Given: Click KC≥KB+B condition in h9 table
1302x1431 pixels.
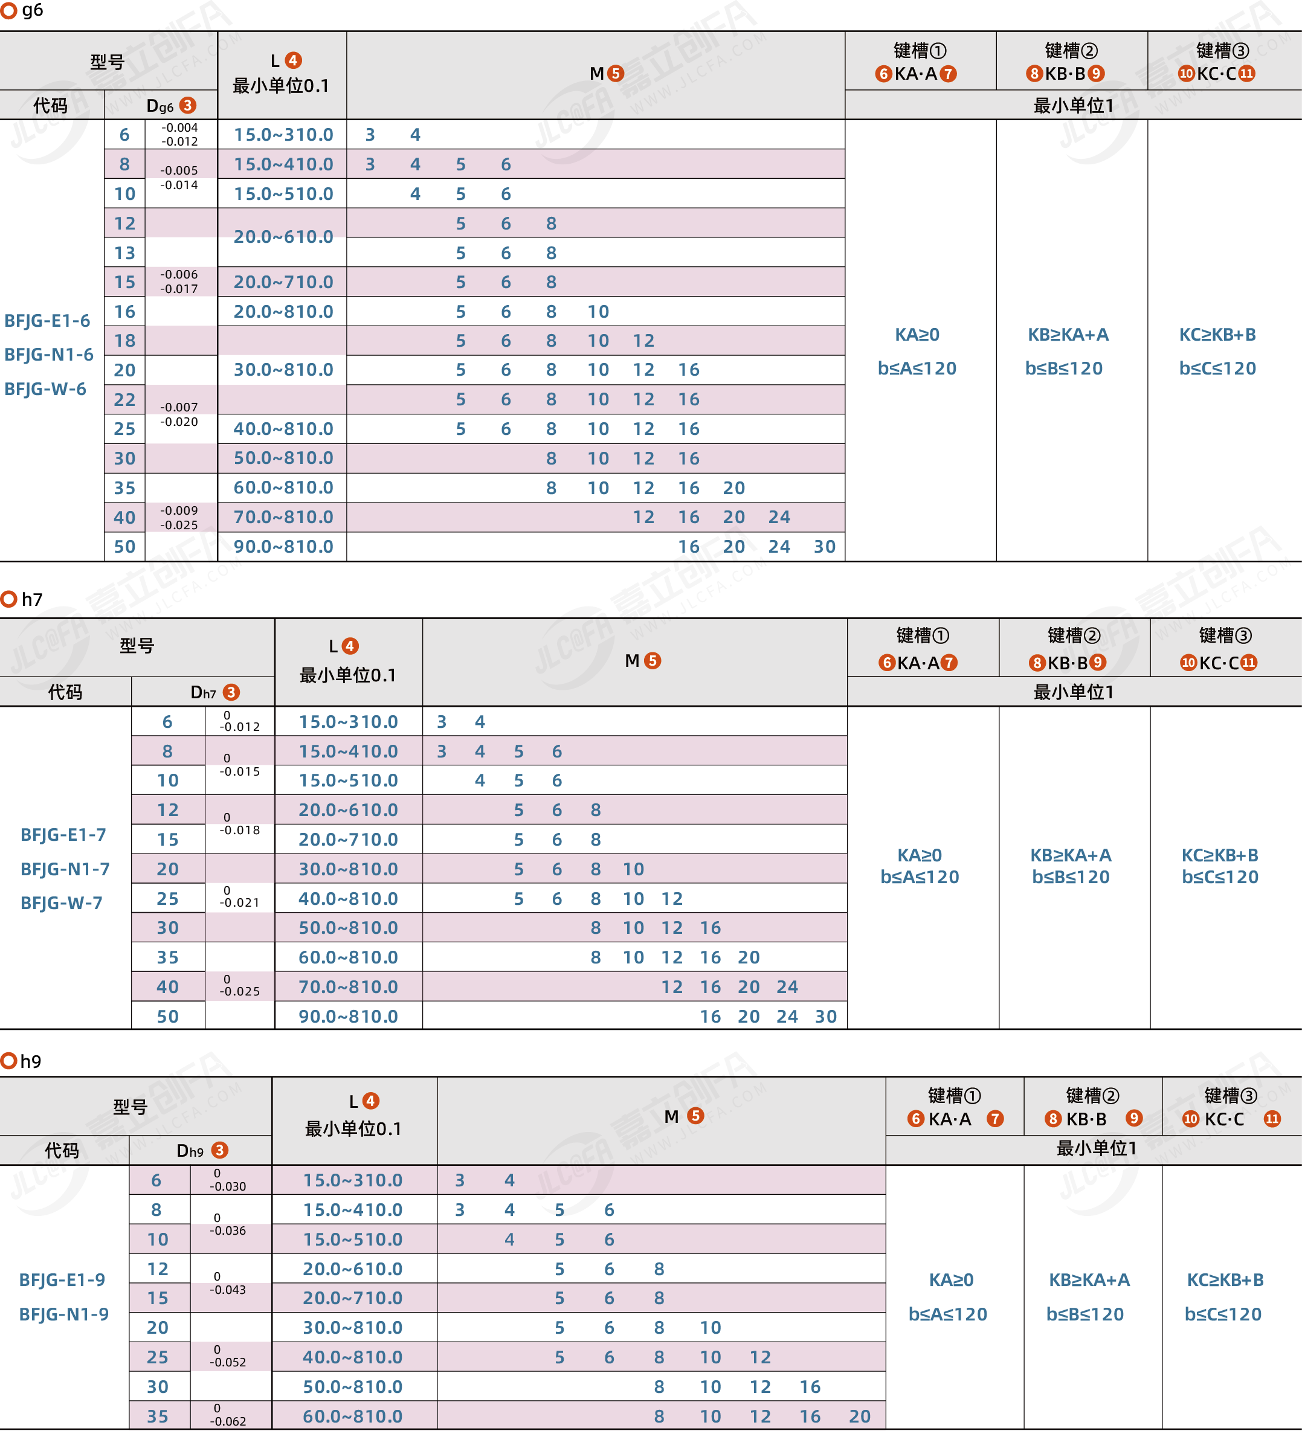Looking at the screenshot, I should coord(1225,1280).
